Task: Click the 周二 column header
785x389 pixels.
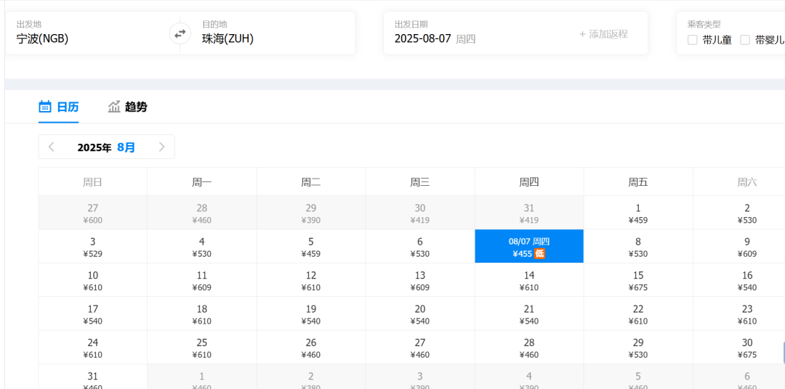Action: click(x=311, y=182)
